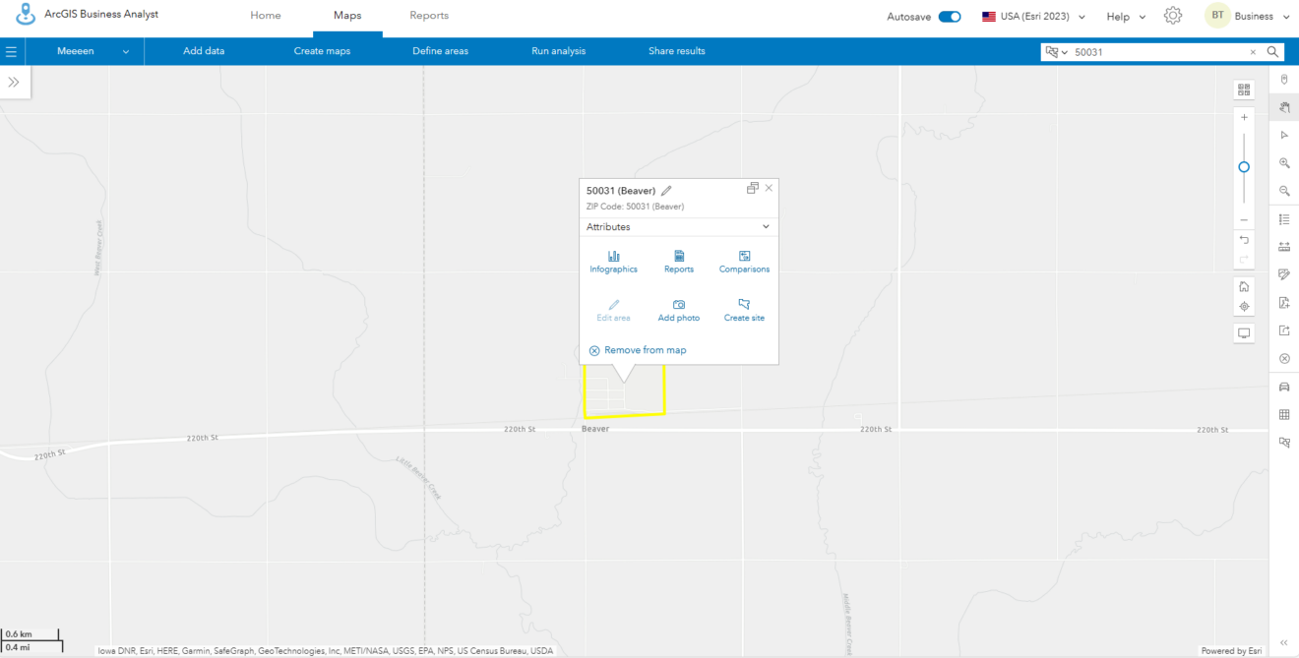Click the export share icon in toolbar
The height and width of the screenshot is (658, 1299).
[x=1284, y=330]
